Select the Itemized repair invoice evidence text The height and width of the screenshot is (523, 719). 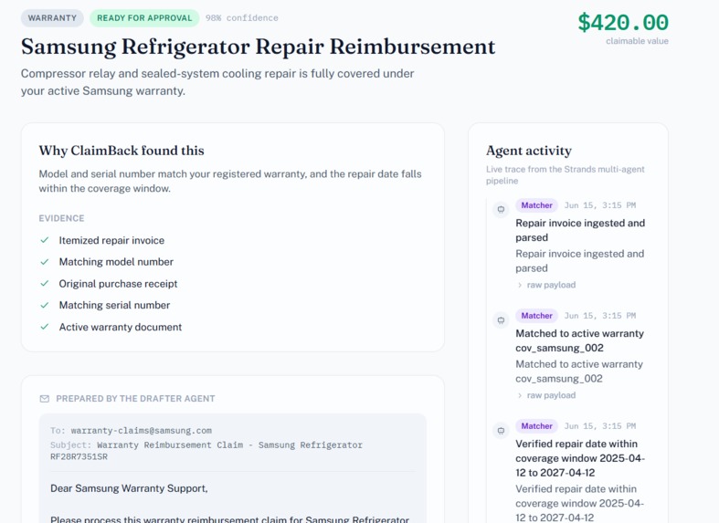pos(111,240)
